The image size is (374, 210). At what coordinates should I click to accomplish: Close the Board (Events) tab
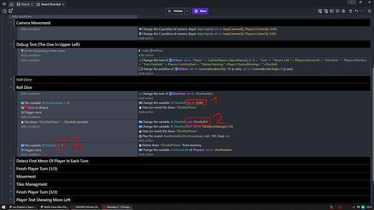click(63, 4)
